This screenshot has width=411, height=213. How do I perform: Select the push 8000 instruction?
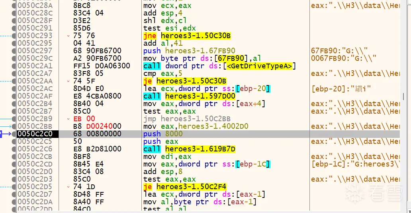[x=163, y=134]
